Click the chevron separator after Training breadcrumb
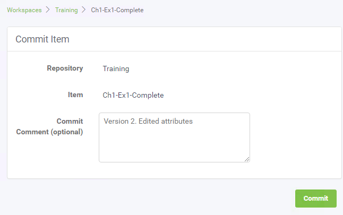Image resolution: width=343 pixels, height=215 pixels. tap(84, 10)
